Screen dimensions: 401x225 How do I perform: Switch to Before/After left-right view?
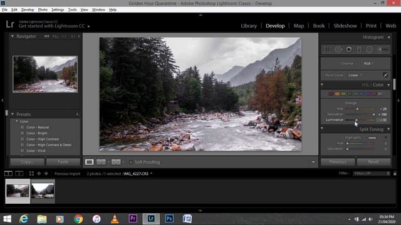coord(101,162)
